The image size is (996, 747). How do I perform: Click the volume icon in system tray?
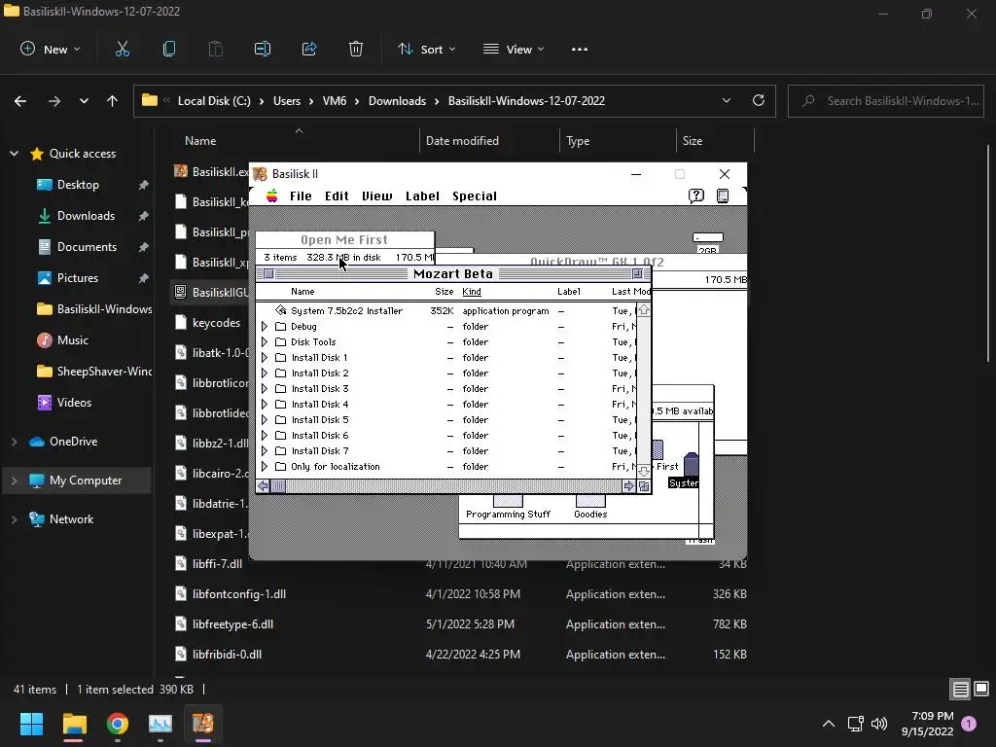click(879, 724)
